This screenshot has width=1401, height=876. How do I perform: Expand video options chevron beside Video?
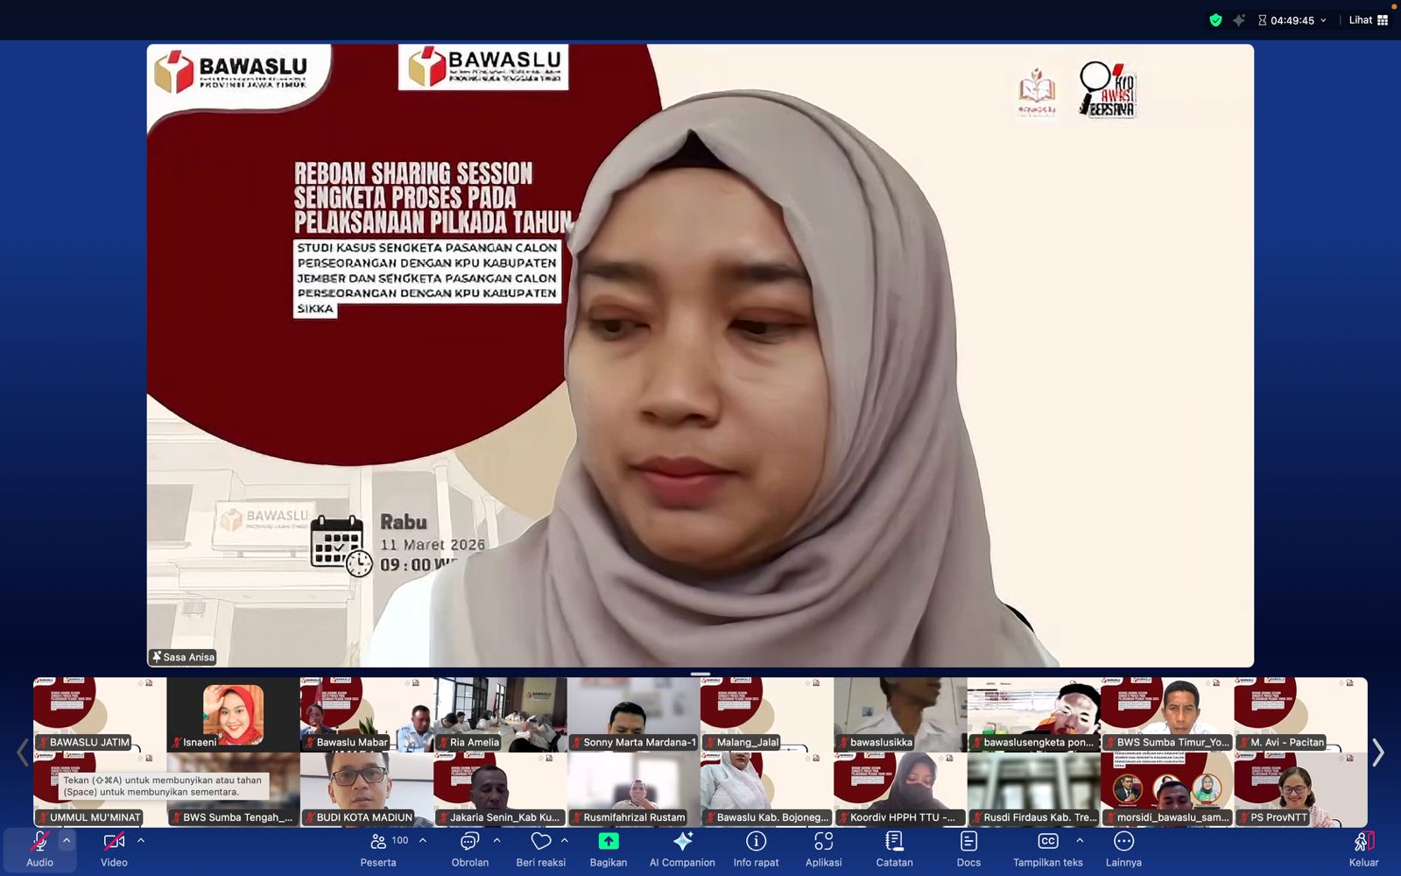(x=141, y=840)
